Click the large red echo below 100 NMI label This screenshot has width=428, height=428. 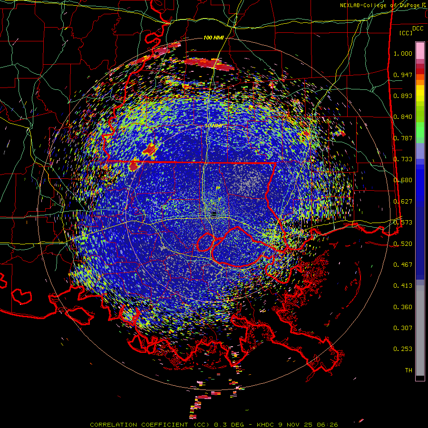click(210, 64)
